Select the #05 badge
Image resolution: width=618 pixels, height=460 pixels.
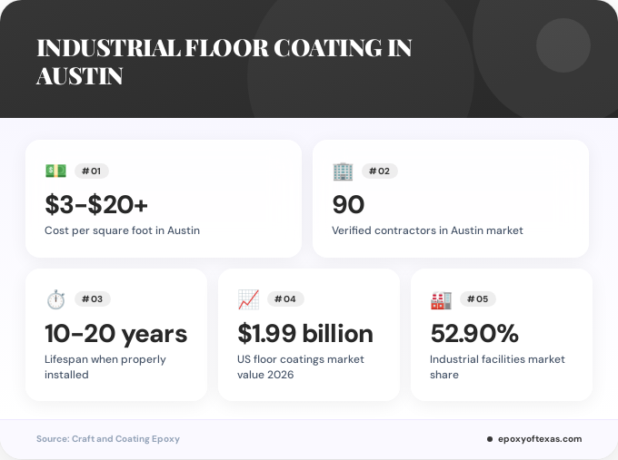478,299
